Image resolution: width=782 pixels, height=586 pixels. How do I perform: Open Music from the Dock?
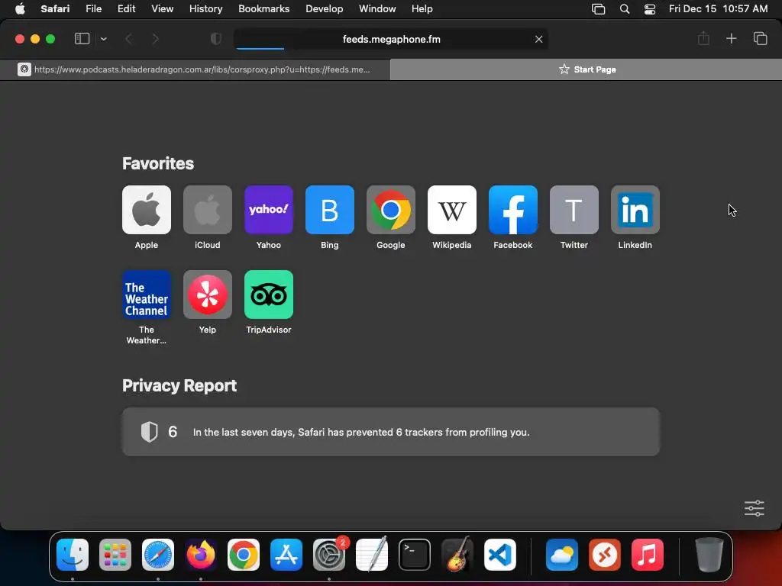[648, 555]
